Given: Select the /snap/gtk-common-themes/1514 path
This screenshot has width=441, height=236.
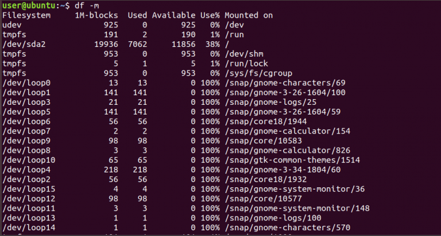Looking at the screenshot, I should 292,160.
